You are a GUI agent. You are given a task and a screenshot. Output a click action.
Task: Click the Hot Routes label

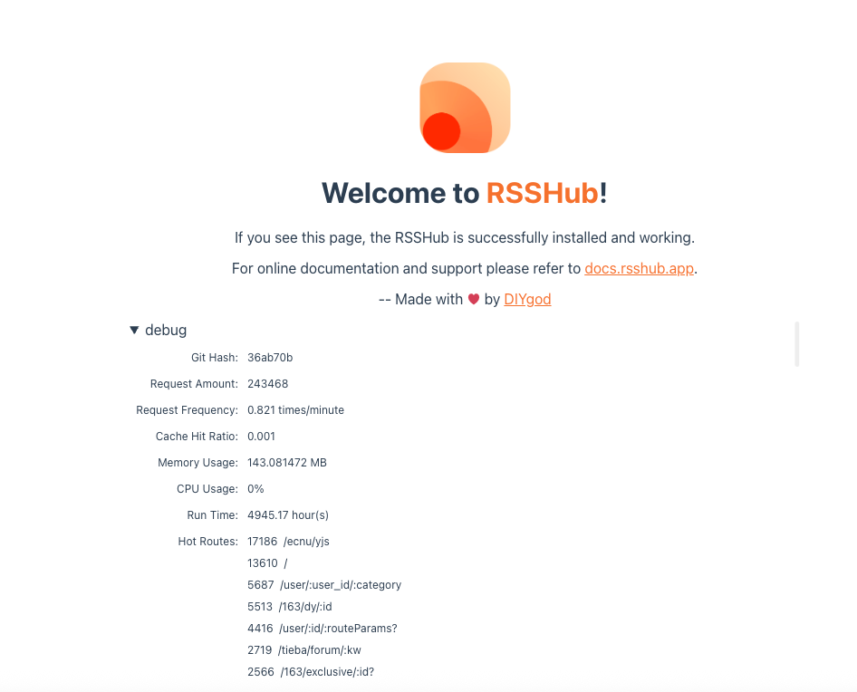[x=207, y=541]
